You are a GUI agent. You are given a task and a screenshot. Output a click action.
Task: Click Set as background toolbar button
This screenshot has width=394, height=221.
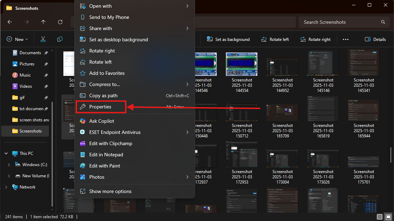[228, 40]
